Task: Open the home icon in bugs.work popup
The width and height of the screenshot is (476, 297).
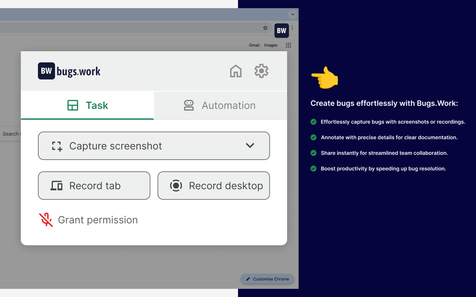Action: click(x=236, y=71)
